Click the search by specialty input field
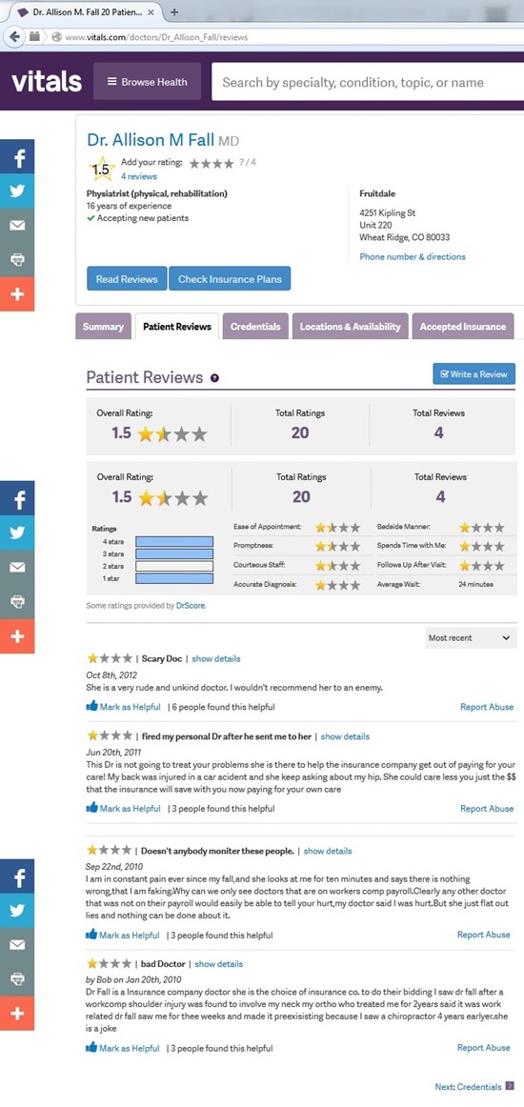524x1107 pixels. point(367,83)
